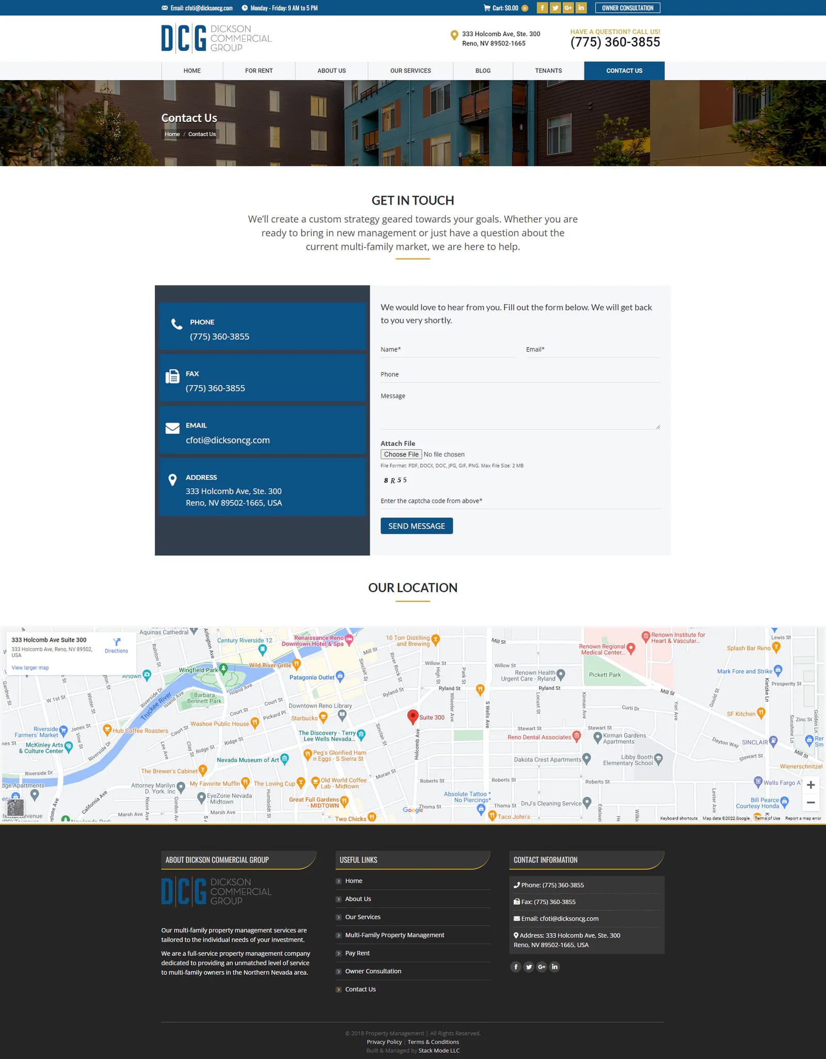Click the Google Plus icon in footer

click(542, 967)
